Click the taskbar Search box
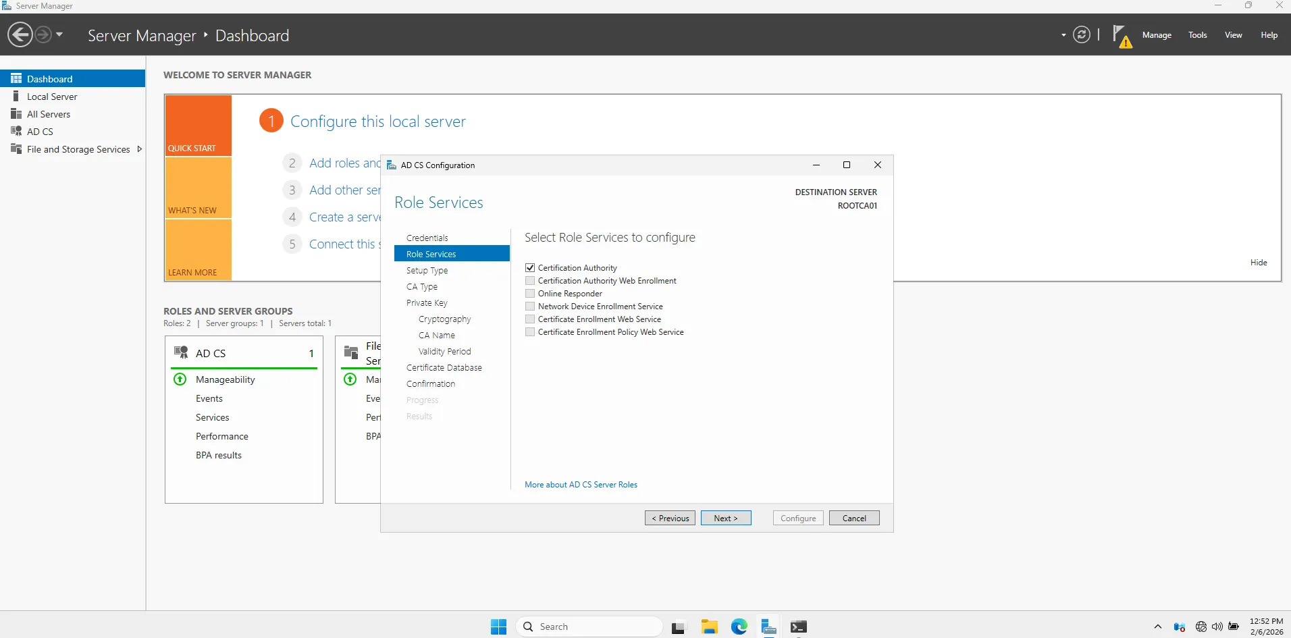 pos(589,627)
